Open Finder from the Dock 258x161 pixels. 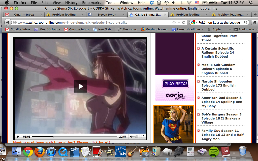pyautogui.click(x=16, y=151)
